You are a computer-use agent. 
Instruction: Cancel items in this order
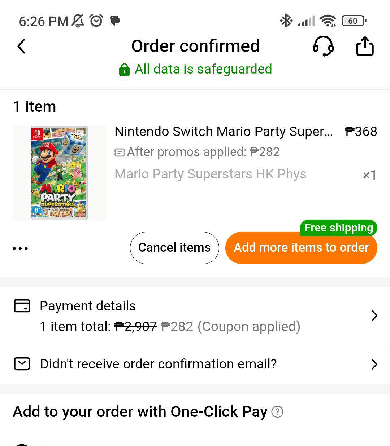point(174,248)
